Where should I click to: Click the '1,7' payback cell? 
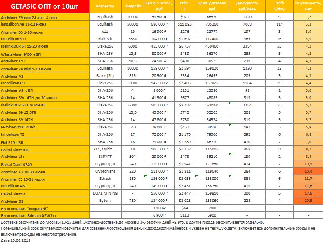[x=308, y=17]
